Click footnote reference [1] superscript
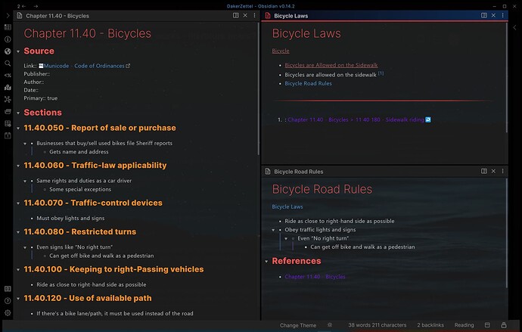The image size is (522, 332). 381,73
